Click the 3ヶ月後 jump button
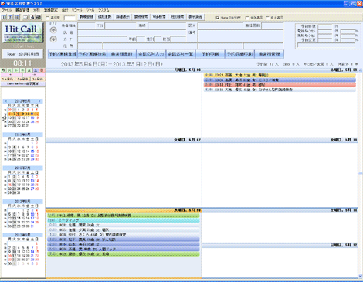 coord(38,79)
